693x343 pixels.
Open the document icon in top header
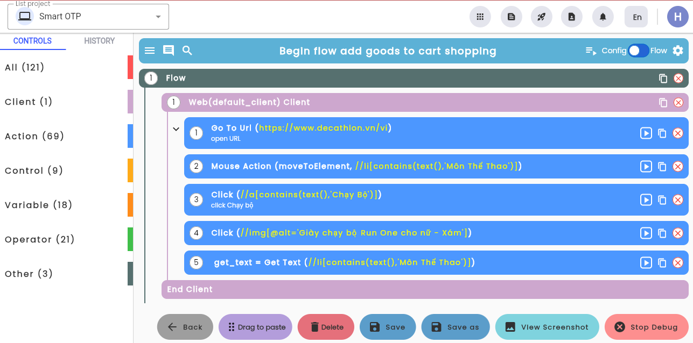[x=512, y=17]
